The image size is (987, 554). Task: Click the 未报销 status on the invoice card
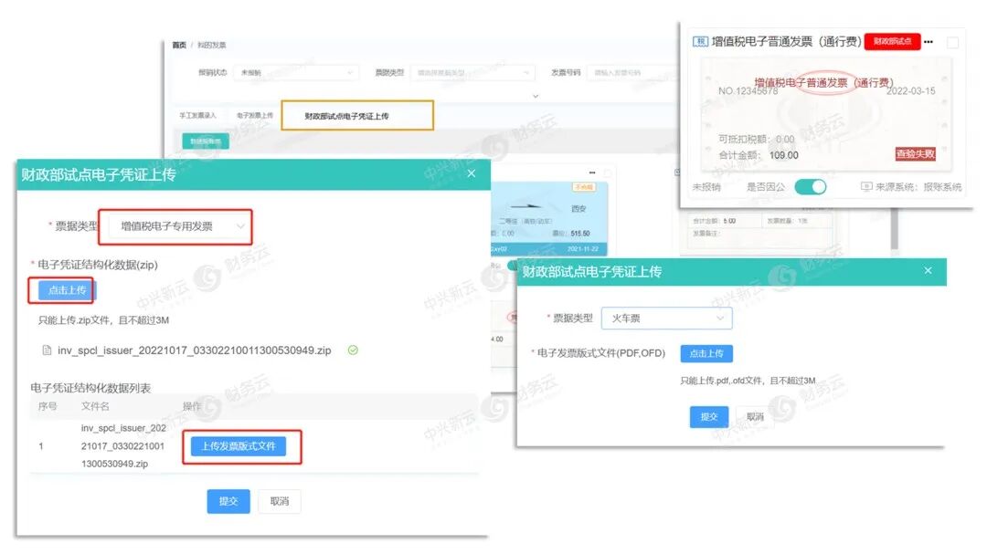[x=706, y=187]
